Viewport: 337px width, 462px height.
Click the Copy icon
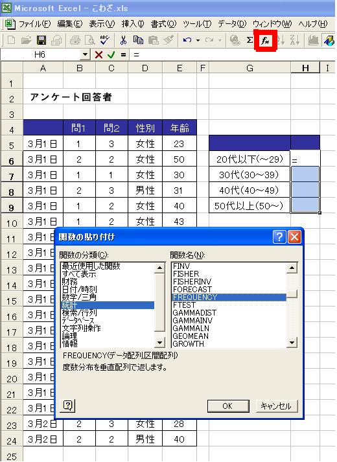pyautogui.click(x=138, y=40)
